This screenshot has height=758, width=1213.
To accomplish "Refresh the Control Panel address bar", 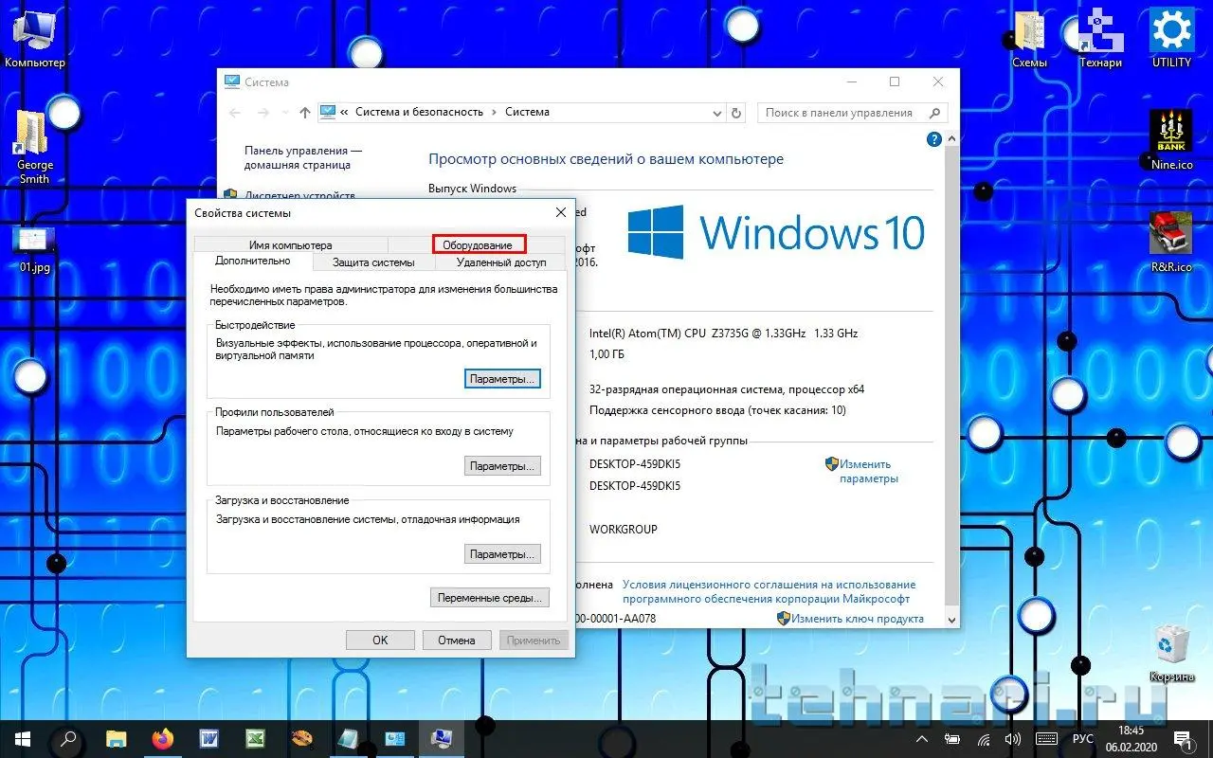I will point(736,113).
